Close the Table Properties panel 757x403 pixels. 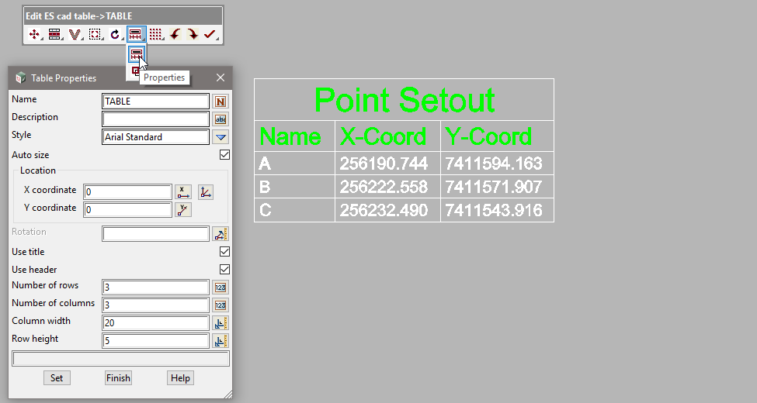(x=221, y=77)
